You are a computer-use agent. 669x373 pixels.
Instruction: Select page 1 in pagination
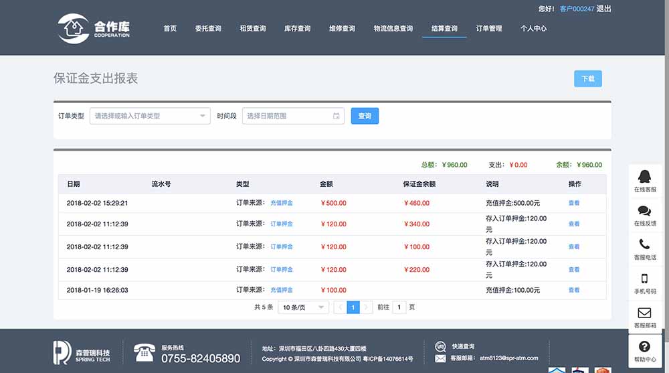(353, 307)
